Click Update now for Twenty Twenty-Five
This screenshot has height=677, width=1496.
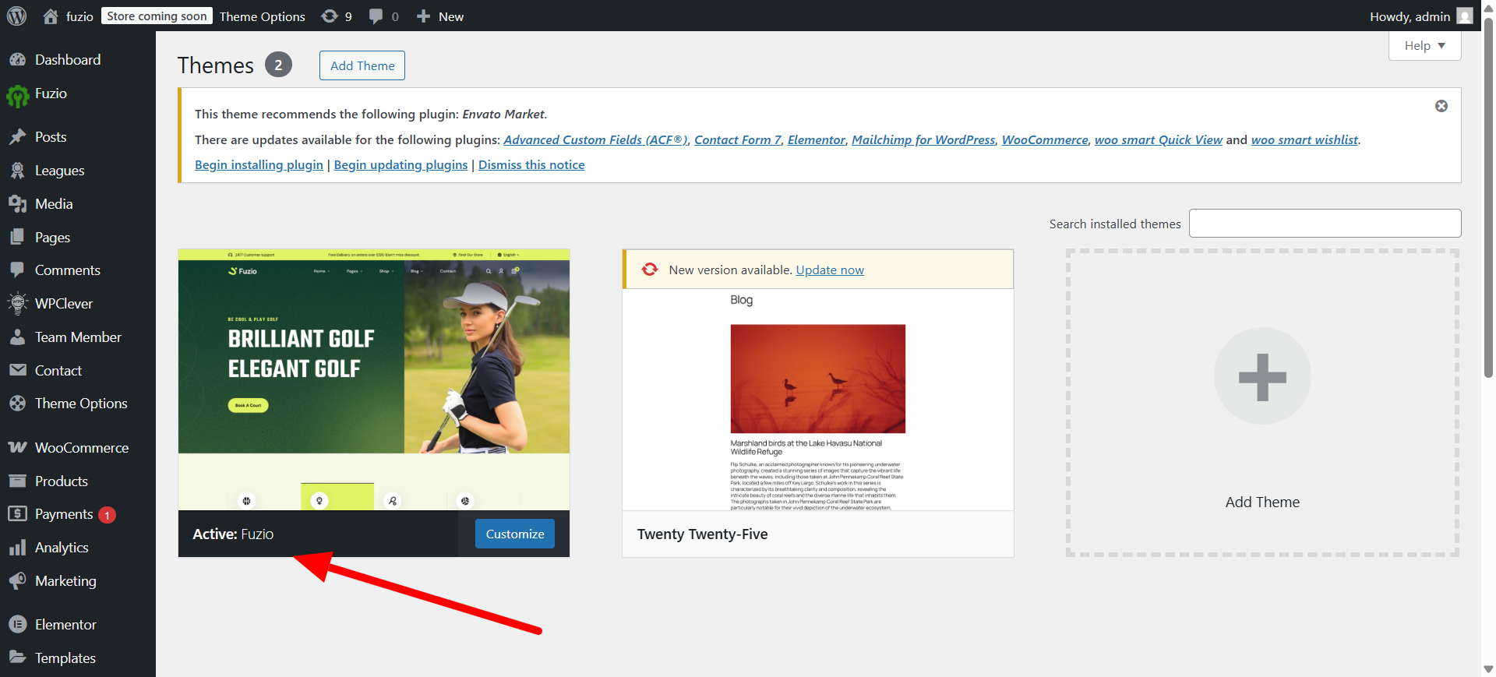(830, 270)
